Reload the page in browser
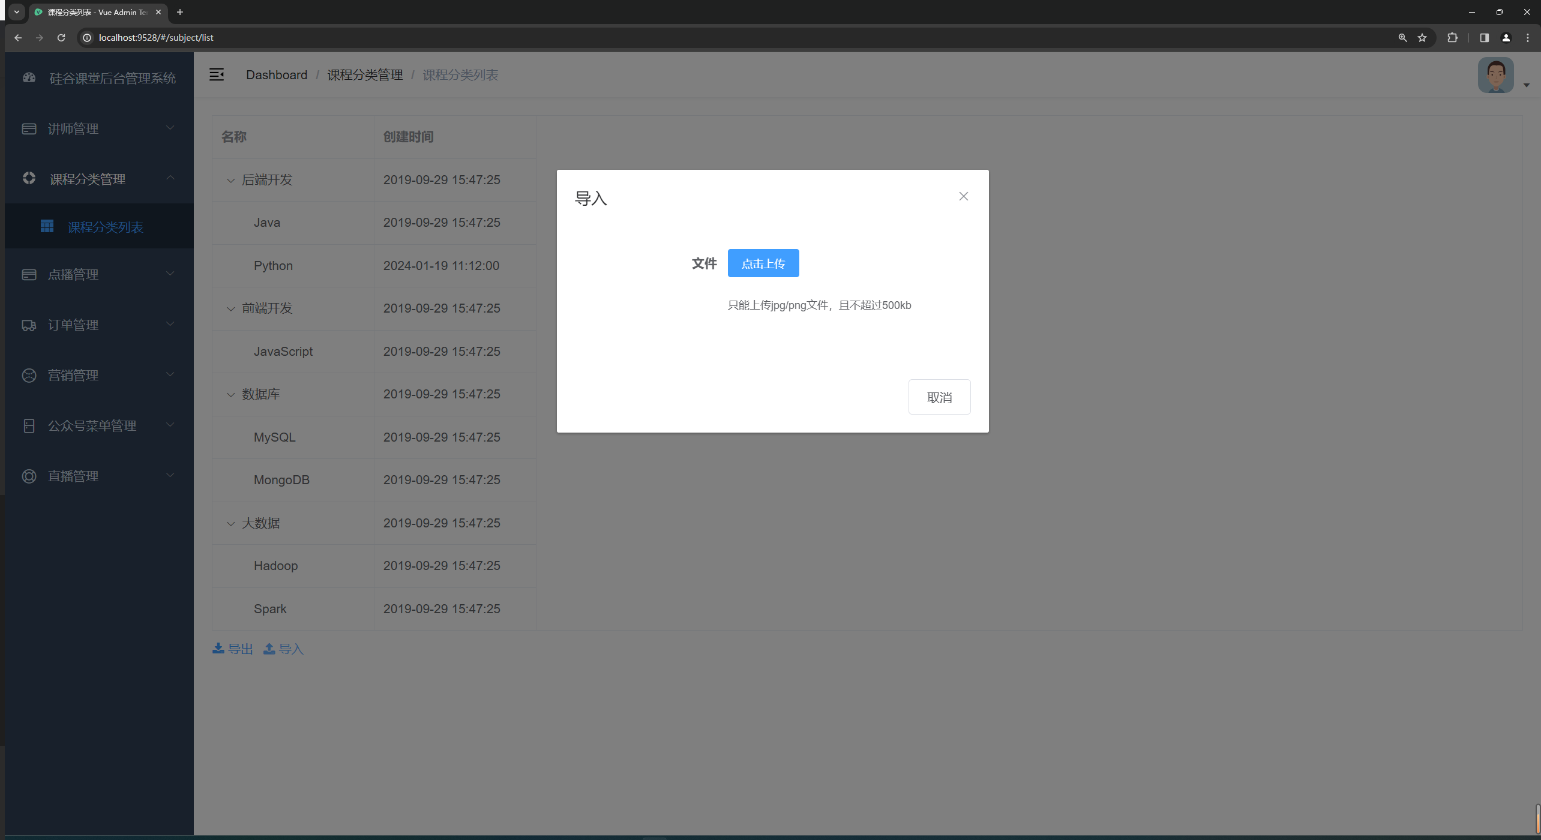 [x=61, y=37]
